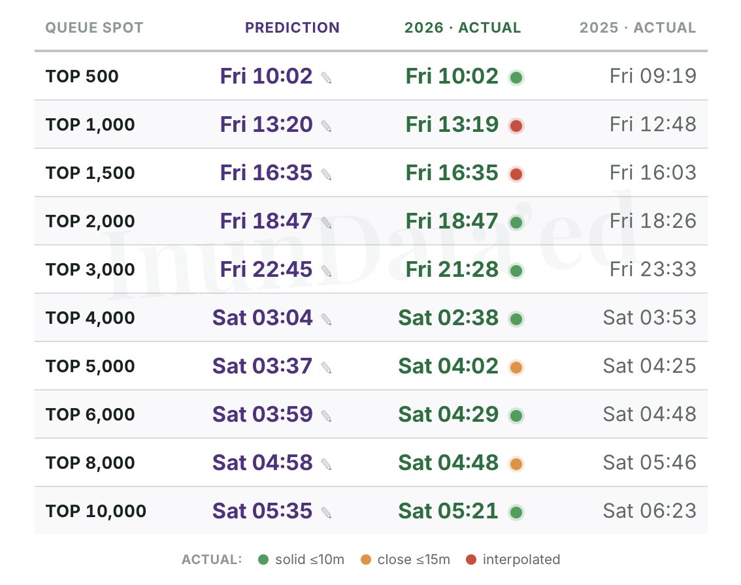Click the Fri 13:20 prediction value
Screen dimensions: 741x585
(x=266, y=125)
